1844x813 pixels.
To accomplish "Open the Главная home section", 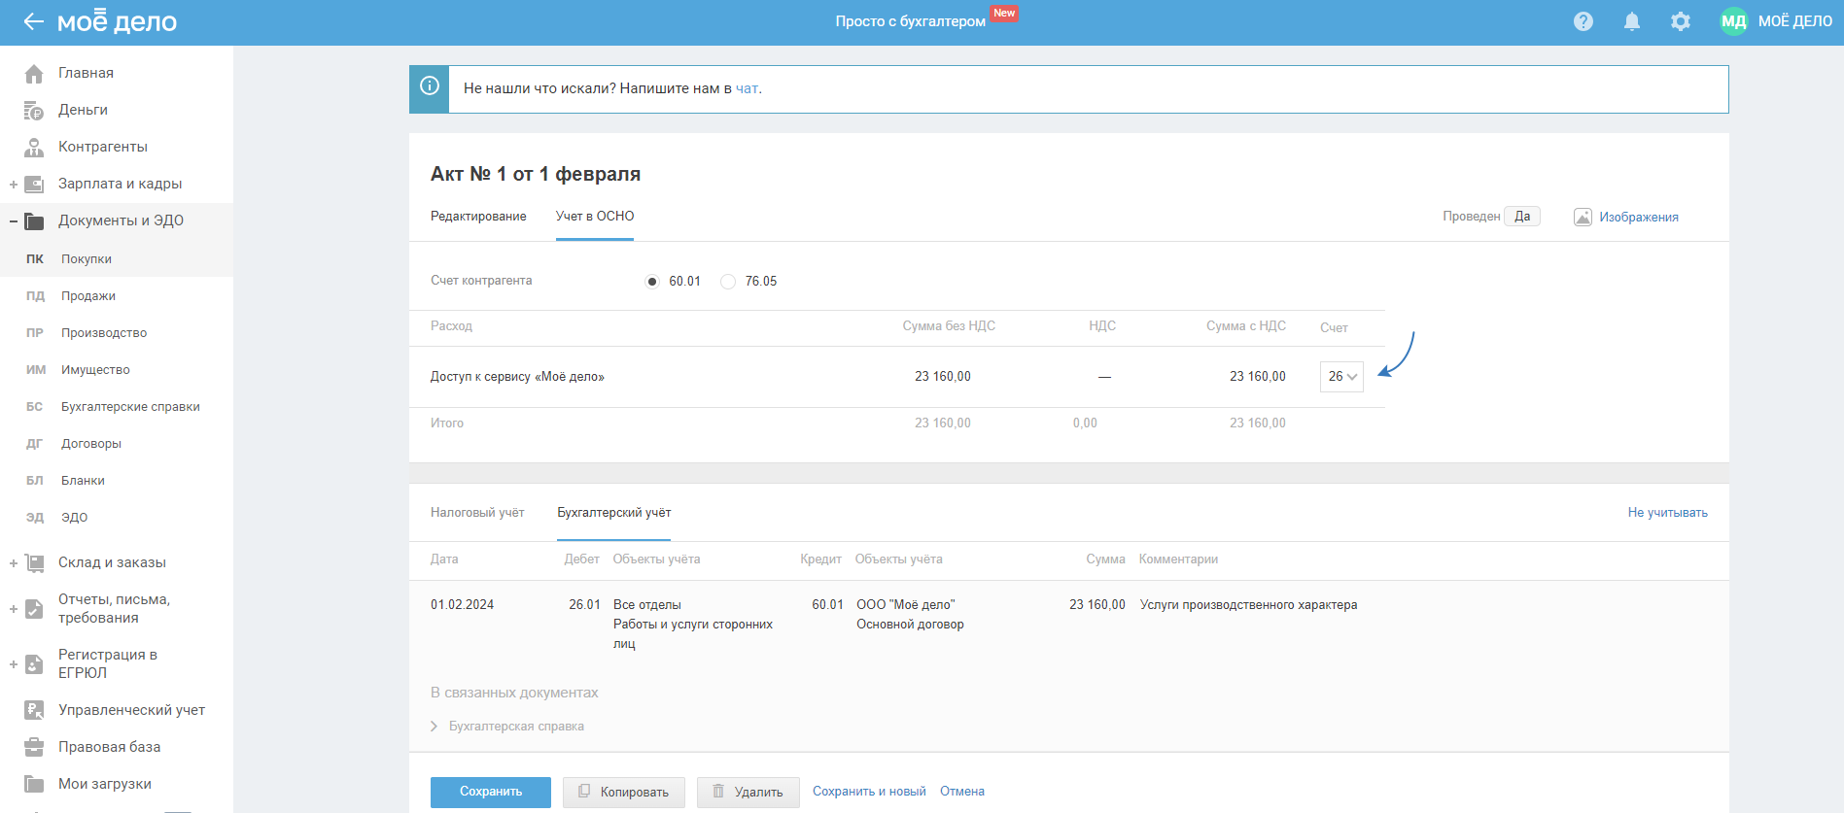I will pos(86,73).
